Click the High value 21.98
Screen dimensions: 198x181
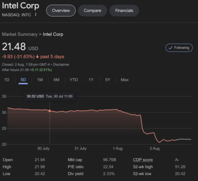click(x=40, y=167)
